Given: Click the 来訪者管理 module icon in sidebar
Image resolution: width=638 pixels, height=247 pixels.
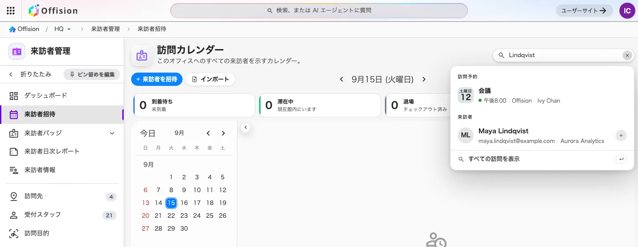Looking at the screenshot, I should pyautogui.click(x=17, y=51).
